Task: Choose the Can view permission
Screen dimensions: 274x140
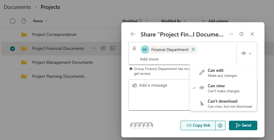Action: pyautogui.click(x=223, y=88)
